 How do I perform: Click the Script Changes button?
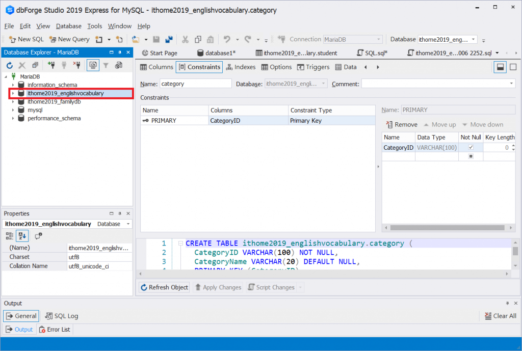(x=272, y=287)
